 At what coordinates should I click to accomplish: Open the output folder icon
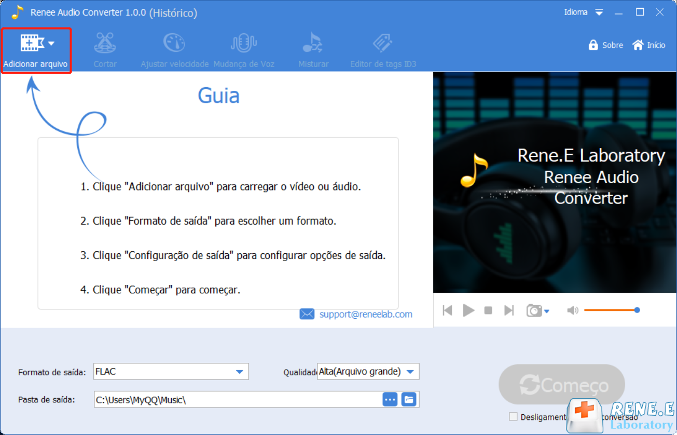click(409, 399)
